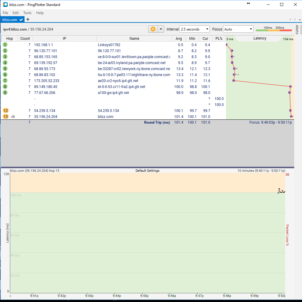Pause the trace with the orange button

[x=153, y=29]
